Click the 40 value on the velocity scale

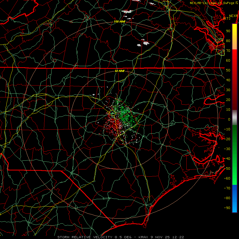pyautogui.click(x=228, y=80)
